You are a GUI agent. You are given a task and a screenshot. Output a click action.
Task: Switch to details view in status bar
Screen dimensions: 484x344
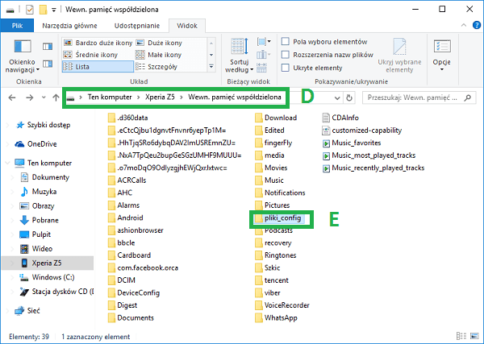(x=461, y=336)
